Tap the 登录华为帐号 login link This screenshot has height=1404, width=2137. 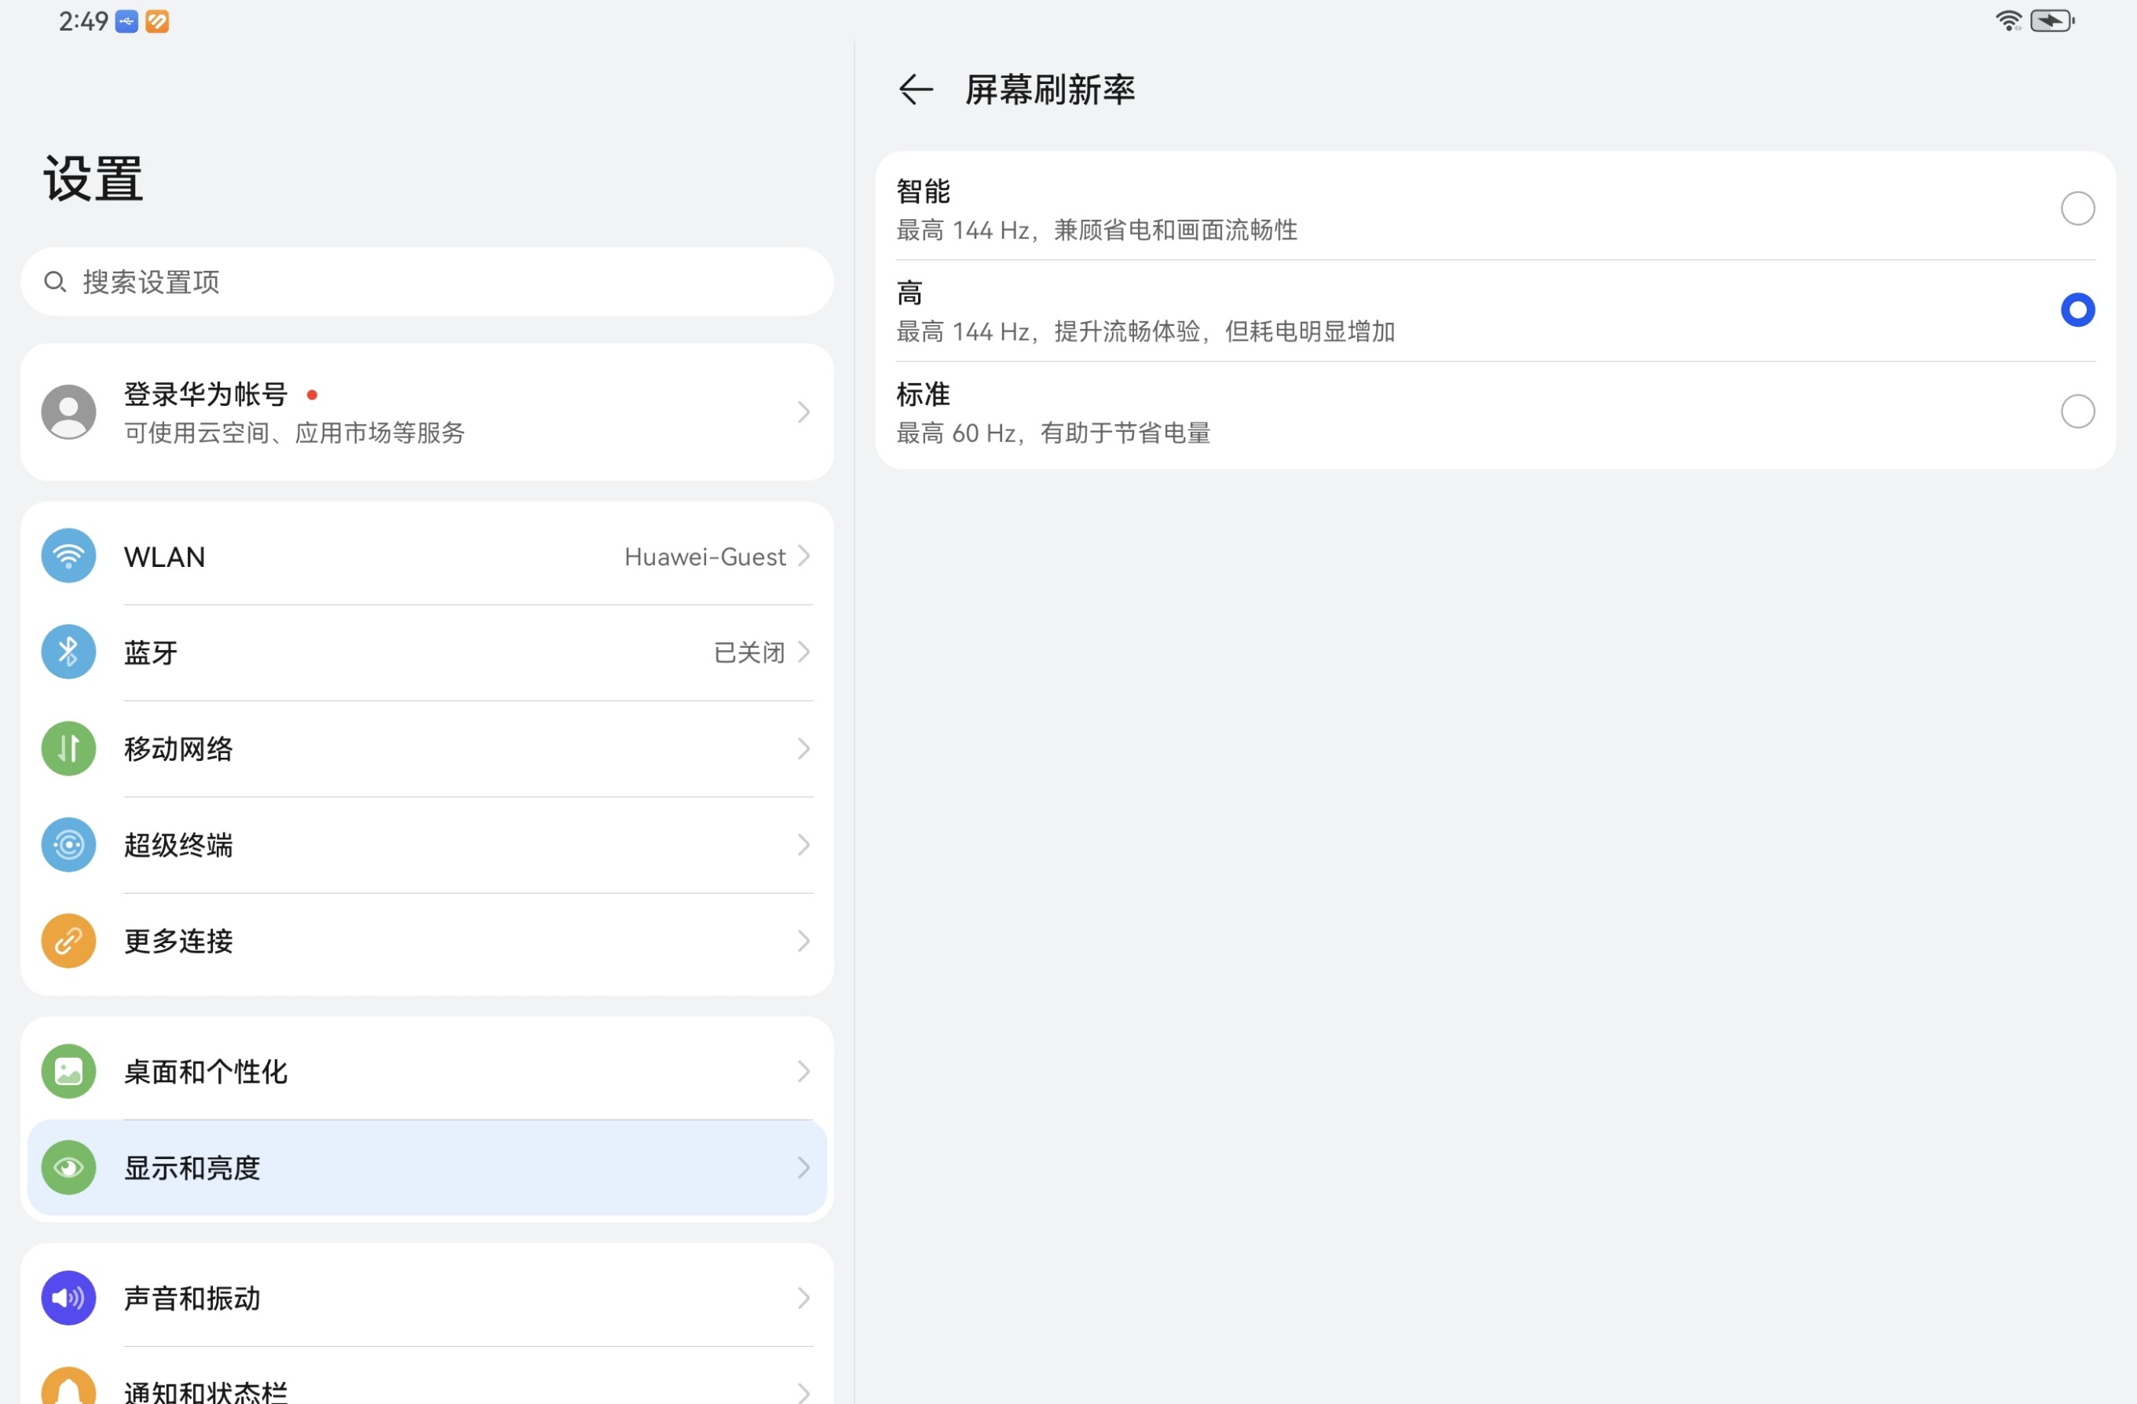point(206,394)
